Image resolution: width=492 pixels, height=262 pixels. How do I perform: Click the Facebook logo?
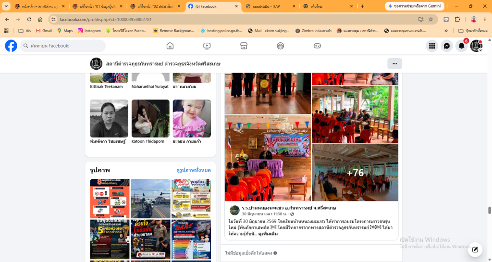pyautogui.click(x=11, y=46)
